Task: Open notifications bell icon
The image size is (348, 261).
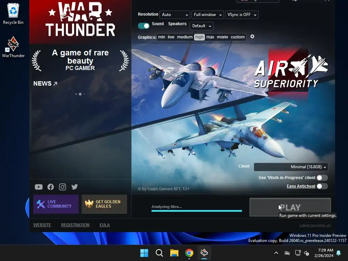Action: [339, 253]
